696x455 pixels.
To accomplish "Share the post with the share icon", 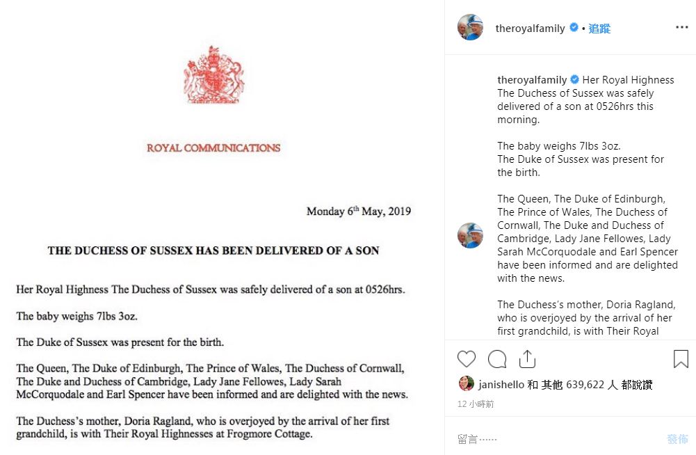I will point(527,359).
